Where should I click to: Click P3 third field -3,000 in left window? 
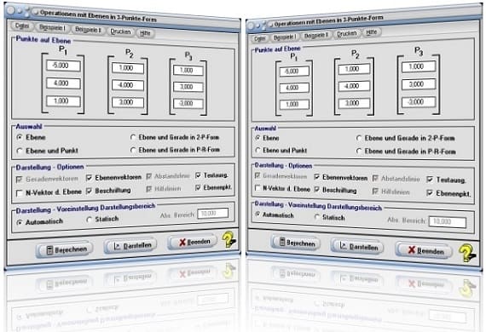coord(188,103)
